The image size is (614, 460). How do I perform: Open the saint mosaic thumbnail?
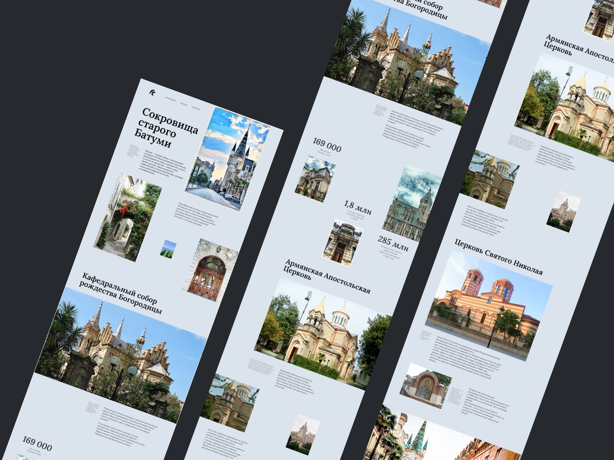[426, 386]
